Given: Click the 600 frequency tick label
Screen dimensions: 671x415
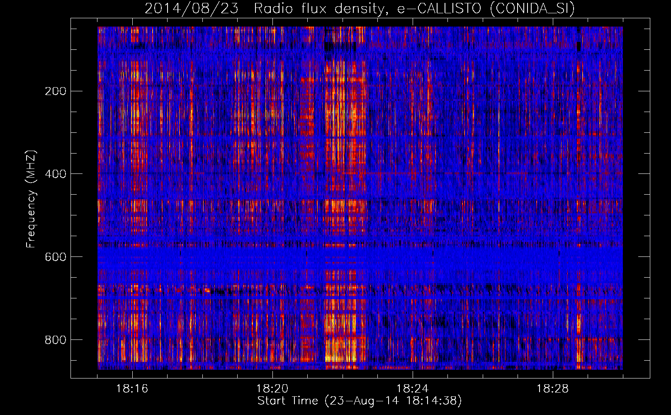Looking at the screenshot, I should (56, 257).
